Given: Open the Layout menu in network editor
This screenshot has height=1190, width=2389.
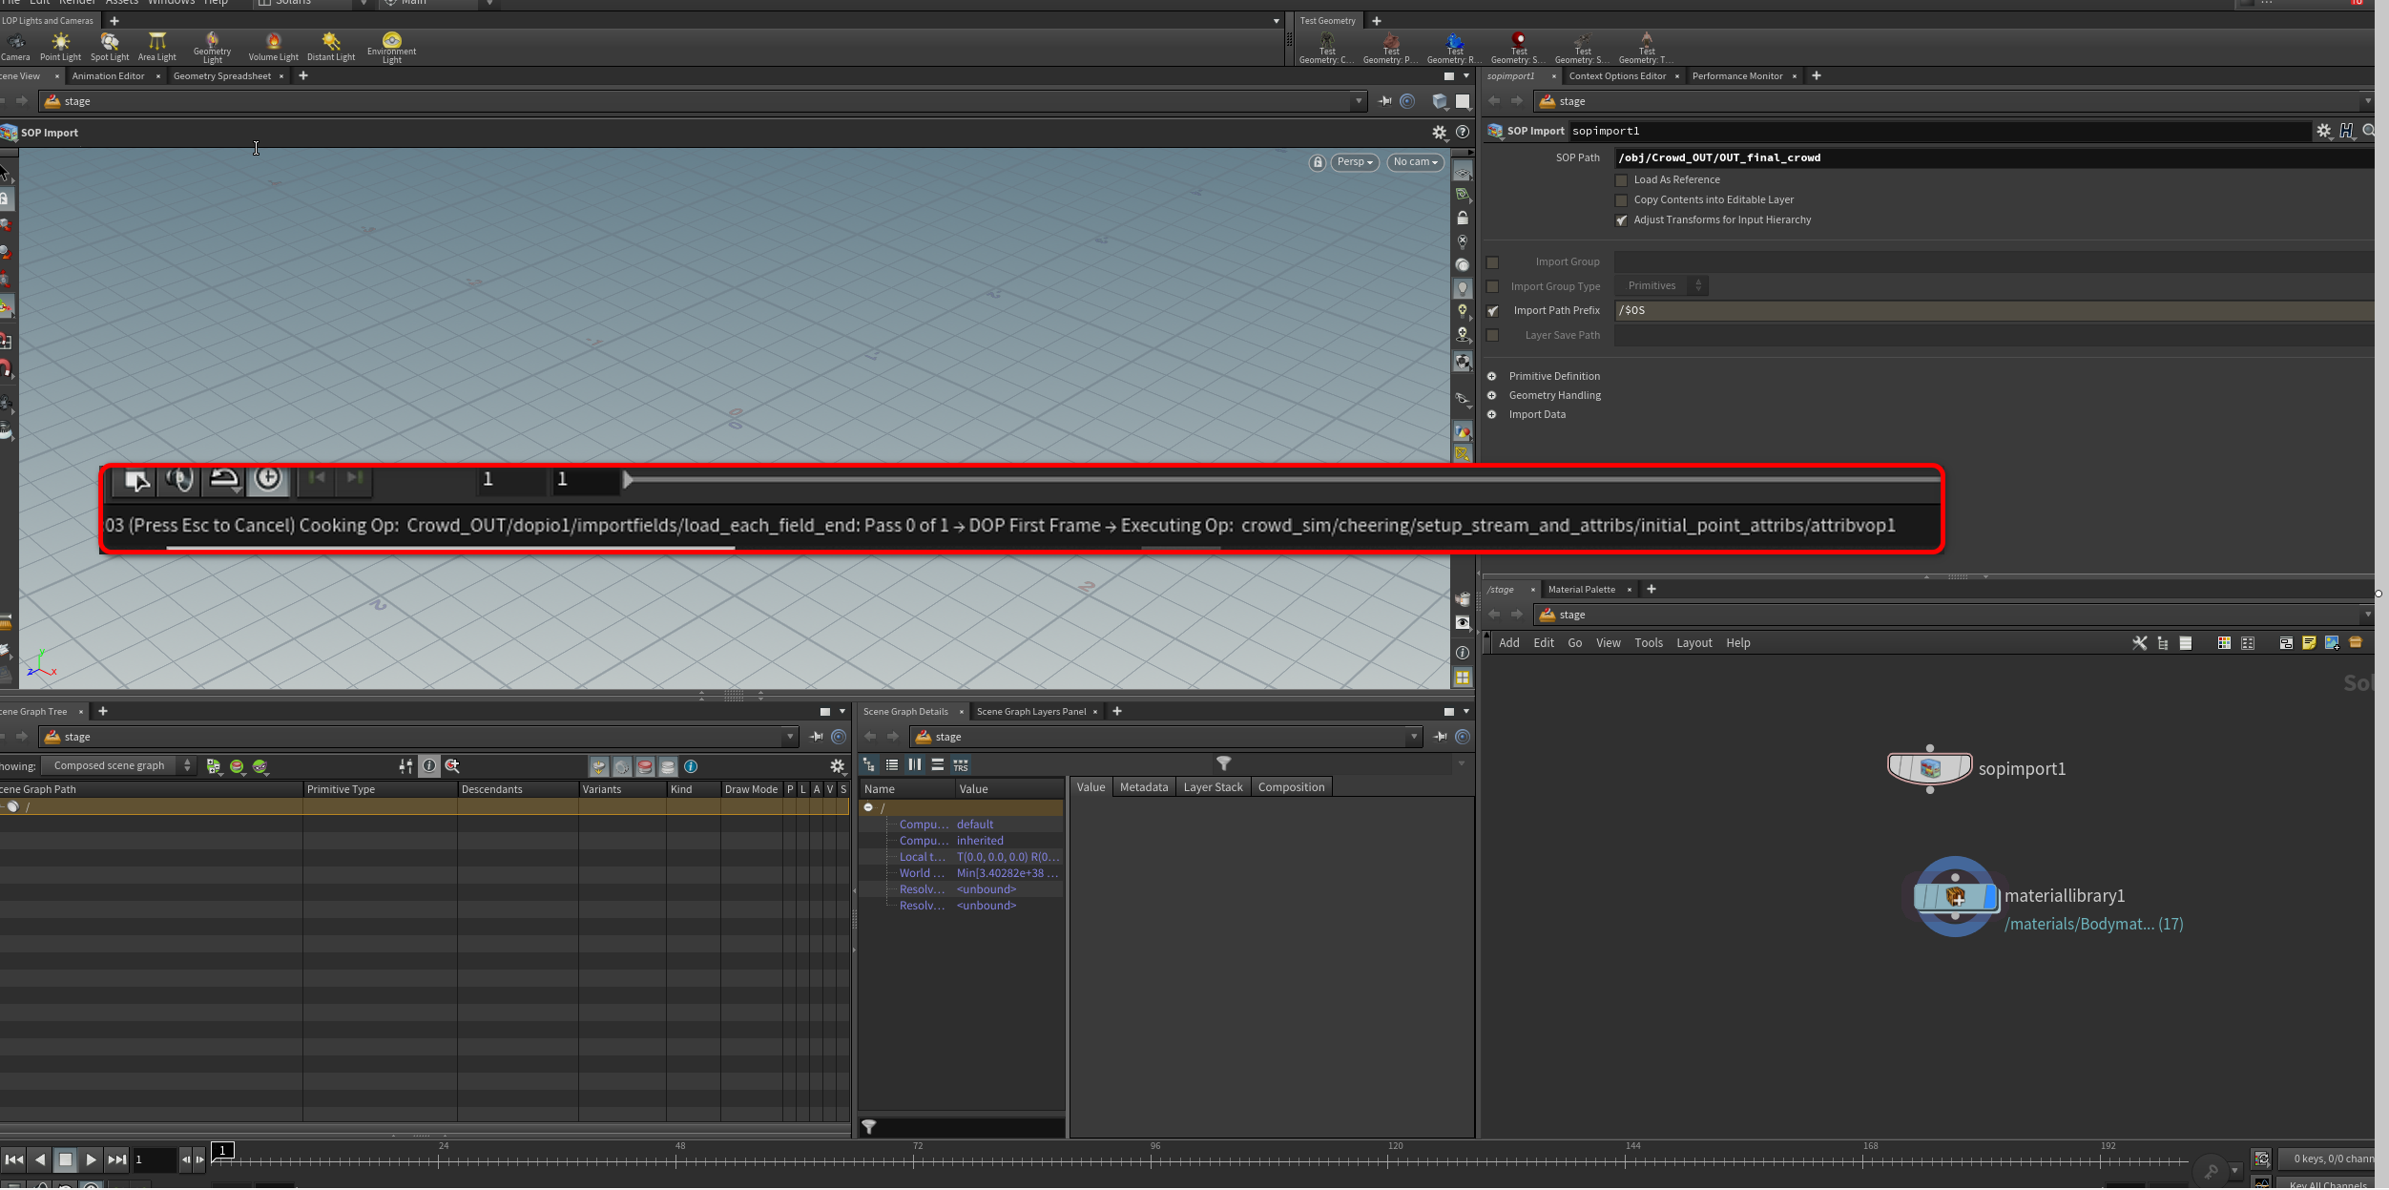Looking at the screenshot, I should [1693, 644].
